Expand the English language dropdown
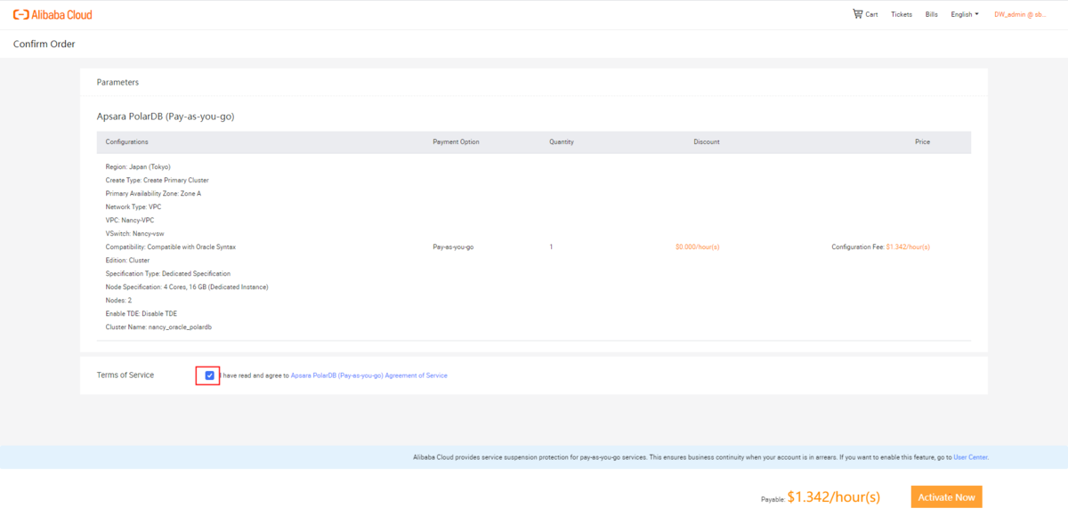This screenshot has width=1068, height=524. [x=965, y=14]
